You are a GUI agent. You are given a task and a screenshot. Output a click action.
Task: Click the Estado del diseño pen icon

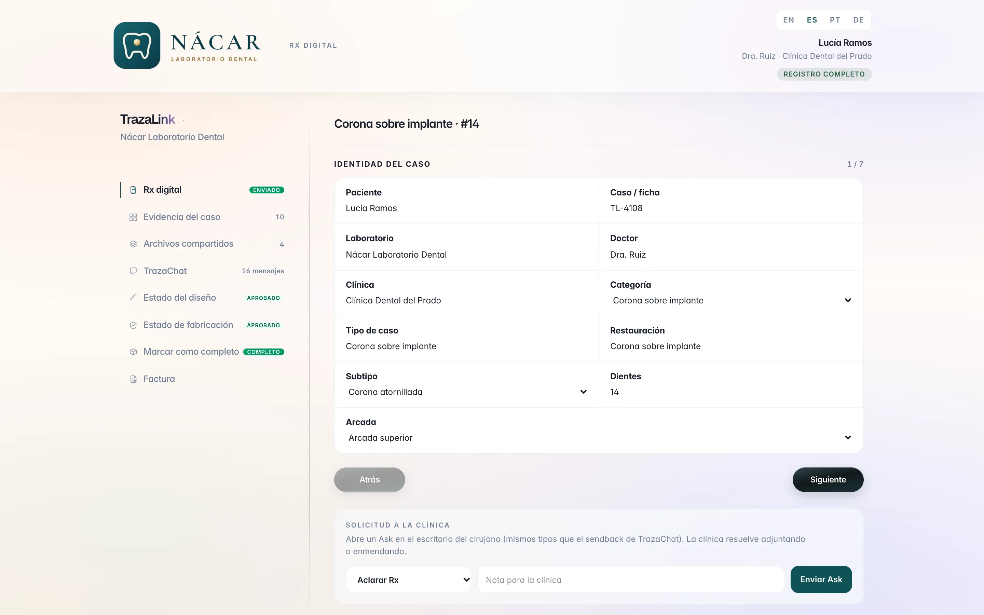pyautogui.click(x=133, y=298)
